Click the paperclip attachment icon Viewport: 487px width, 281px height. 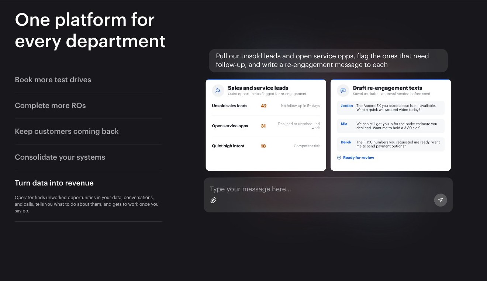213,200
